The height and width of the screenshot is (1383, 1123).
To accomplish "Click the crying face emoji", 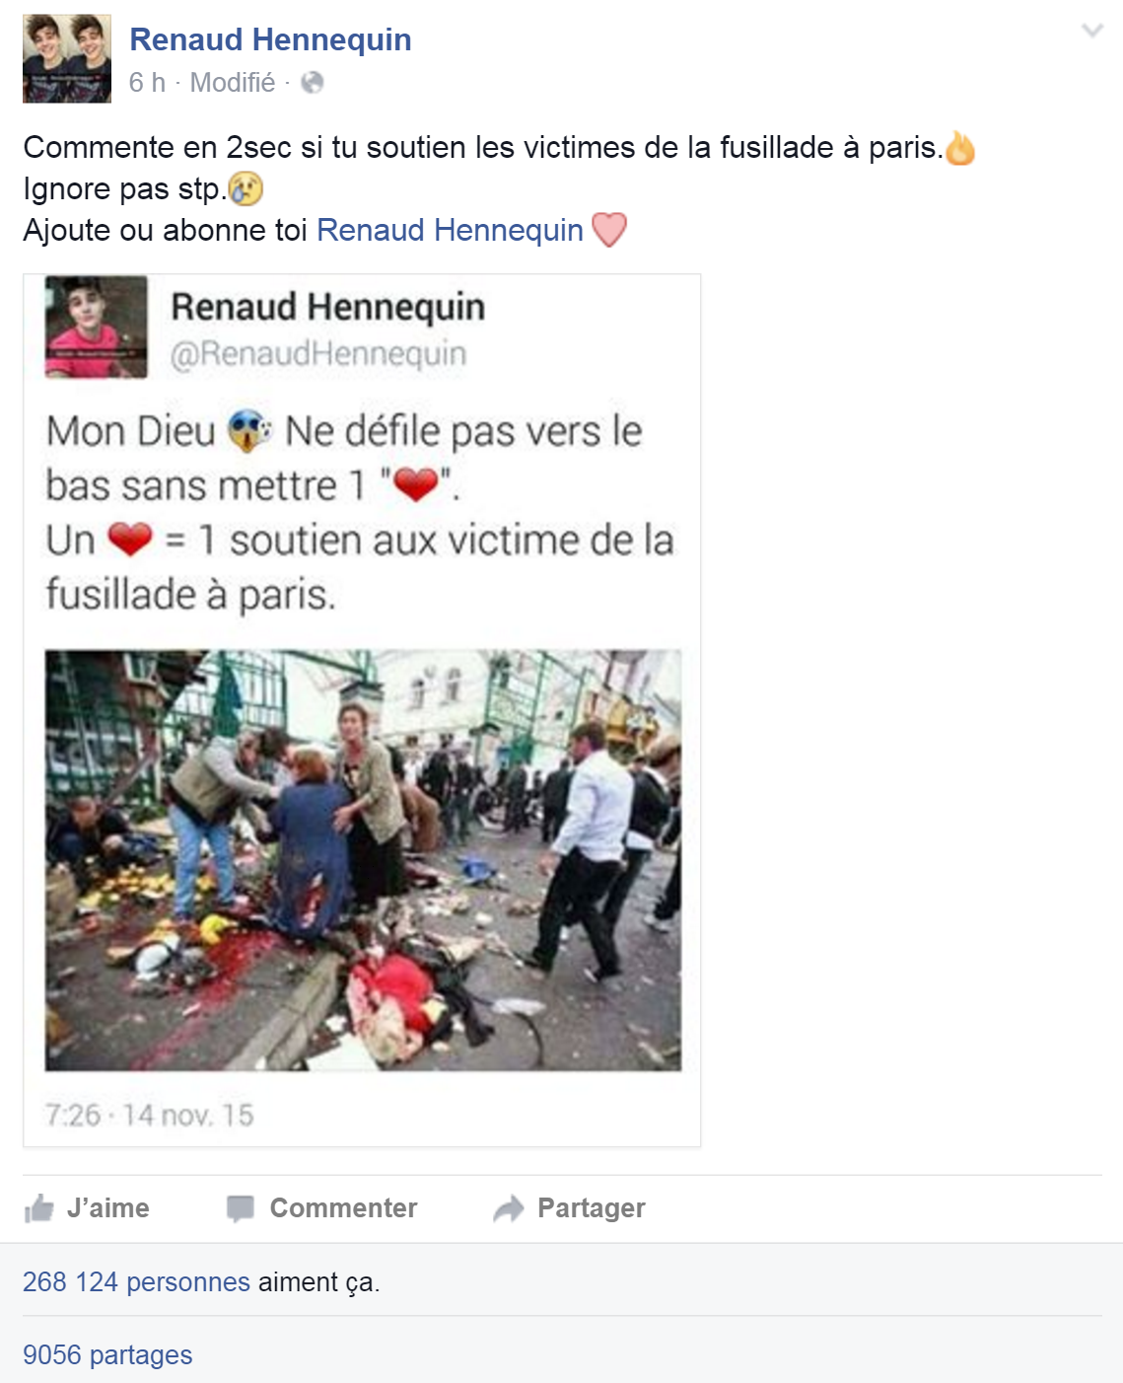I will point(246,188).
